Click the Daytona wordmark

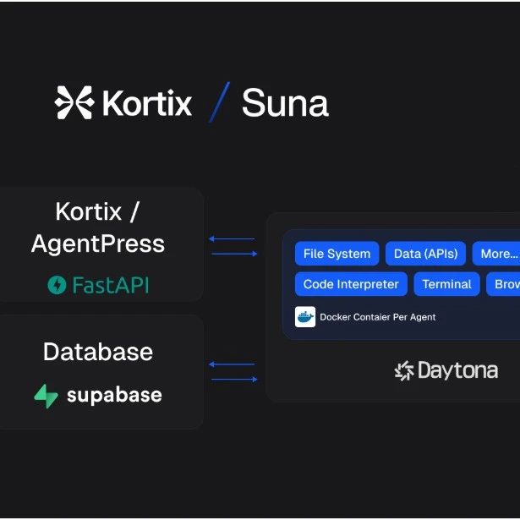tap(458, 370)
